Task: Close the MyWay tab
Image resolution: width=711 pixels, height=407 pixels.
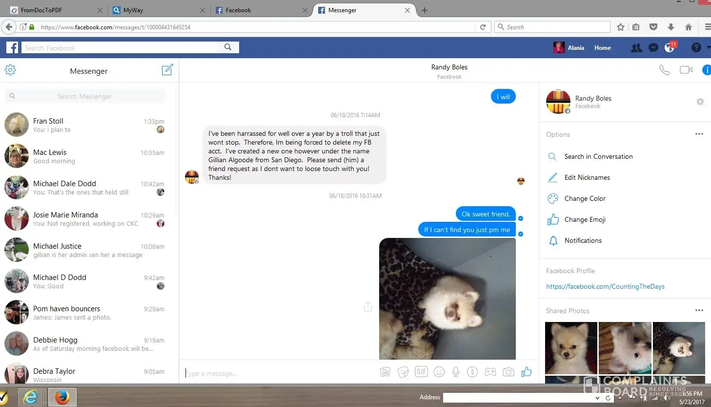Action: pos(203,10)
